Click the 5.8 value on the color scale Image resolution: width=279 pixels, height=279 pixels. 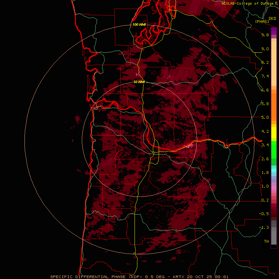click(265, 104)
